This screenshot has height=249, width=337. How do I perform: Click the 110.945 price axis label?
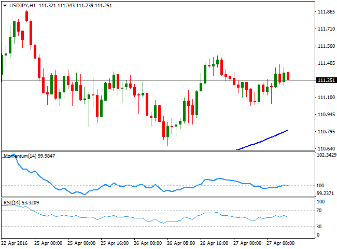click(326, 115)
